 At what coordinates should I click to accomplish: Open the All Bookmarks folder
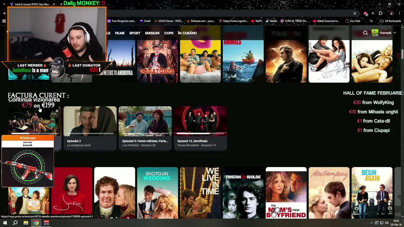point(390,21)
